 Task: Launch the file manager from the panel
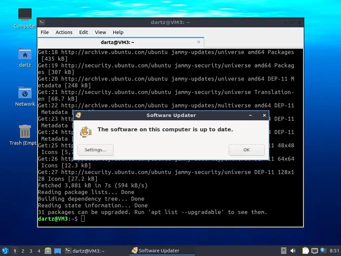48,251
